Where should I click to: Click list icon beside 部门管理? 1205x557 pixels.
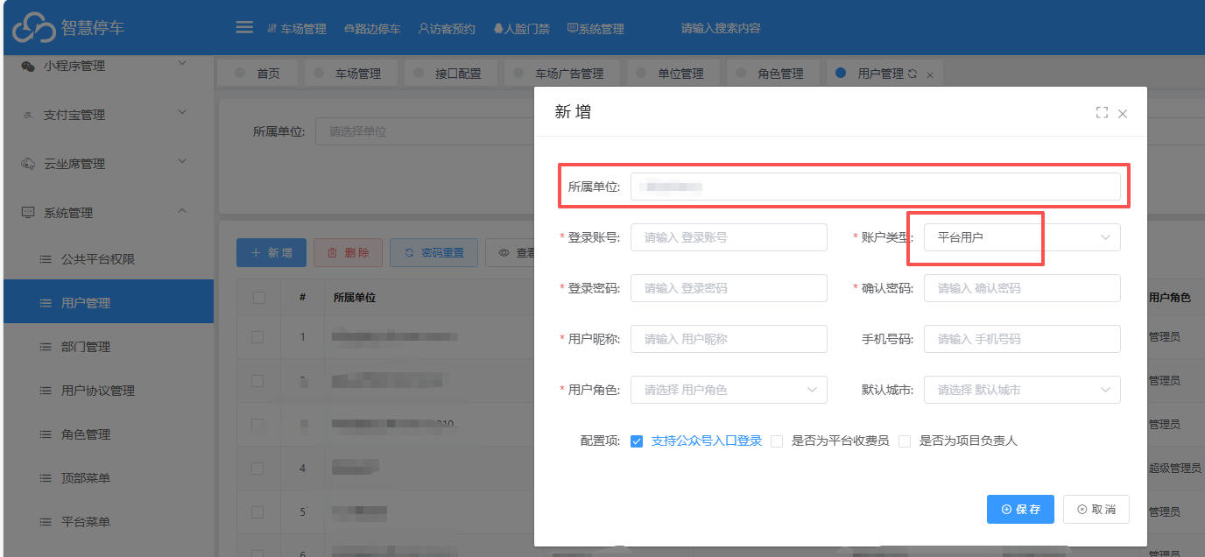pos(46,347)
